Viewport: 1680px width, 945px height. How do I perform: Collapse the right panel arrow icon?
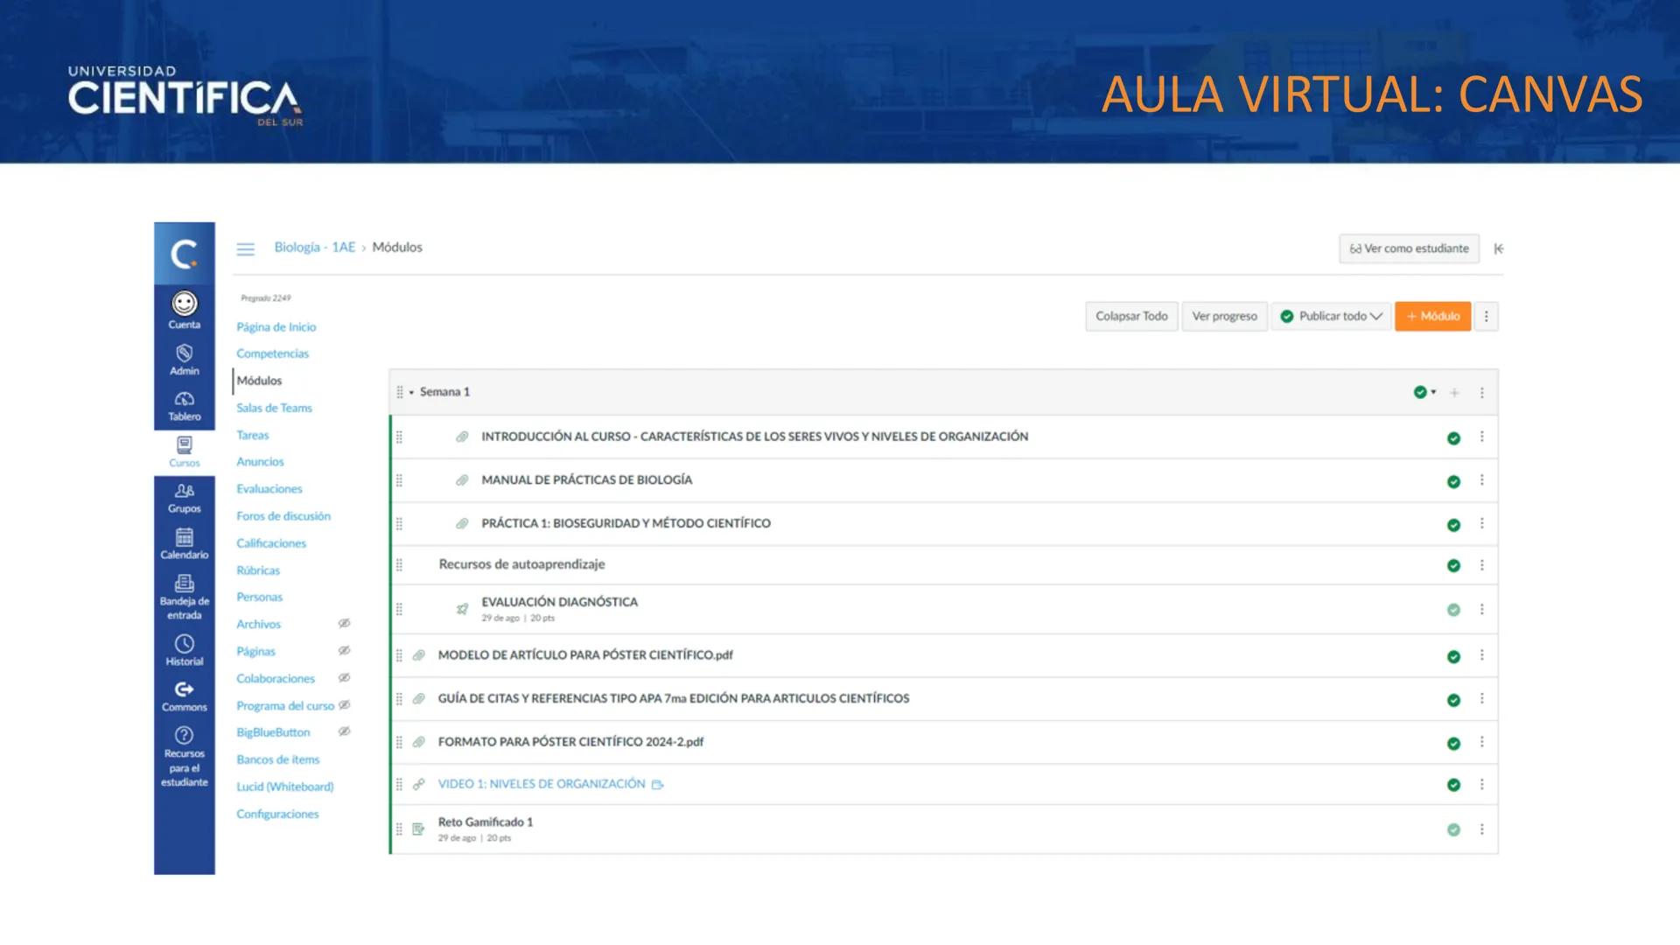tap(1498, 249)
